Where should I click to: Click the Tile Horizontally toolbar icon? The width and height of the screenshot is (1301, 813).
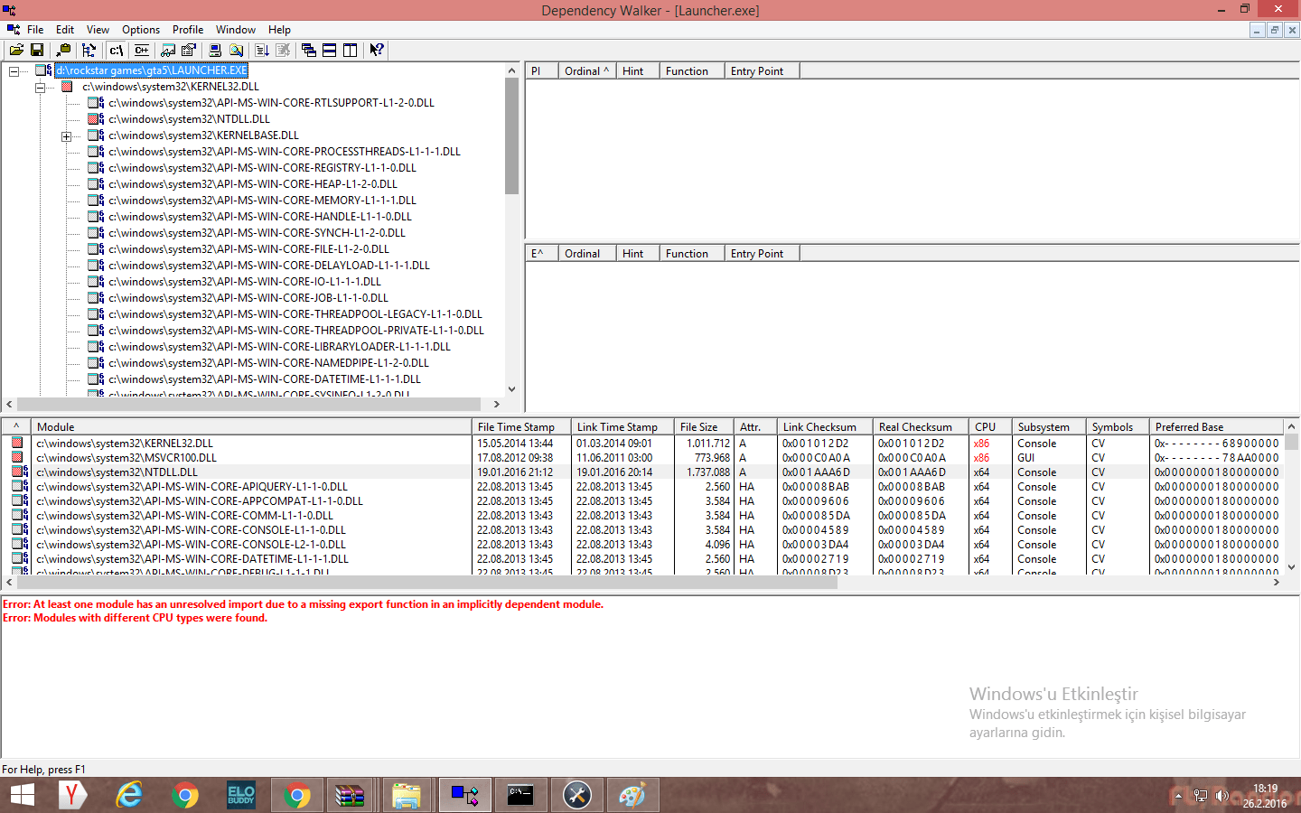[330, 51]
